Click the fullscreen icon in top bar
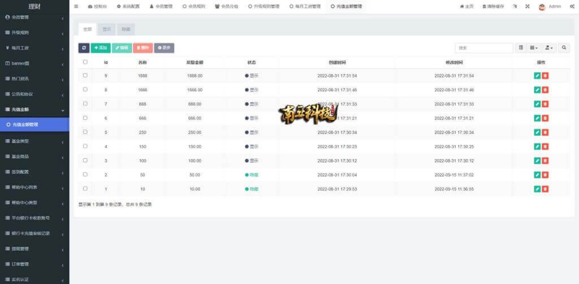This screenshot has width=579, height=284. [x=528, y=7]
